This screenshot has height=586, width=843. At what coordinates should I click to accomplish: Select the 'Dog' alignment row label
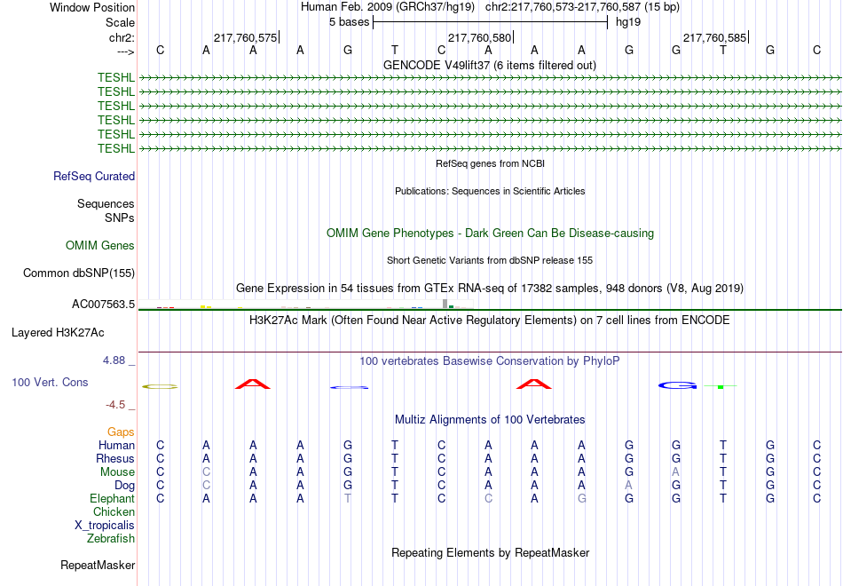pyautogui.click(x=124, y=486)
